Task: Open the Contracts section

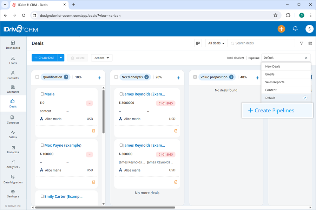Action: (x=13, y=120)
